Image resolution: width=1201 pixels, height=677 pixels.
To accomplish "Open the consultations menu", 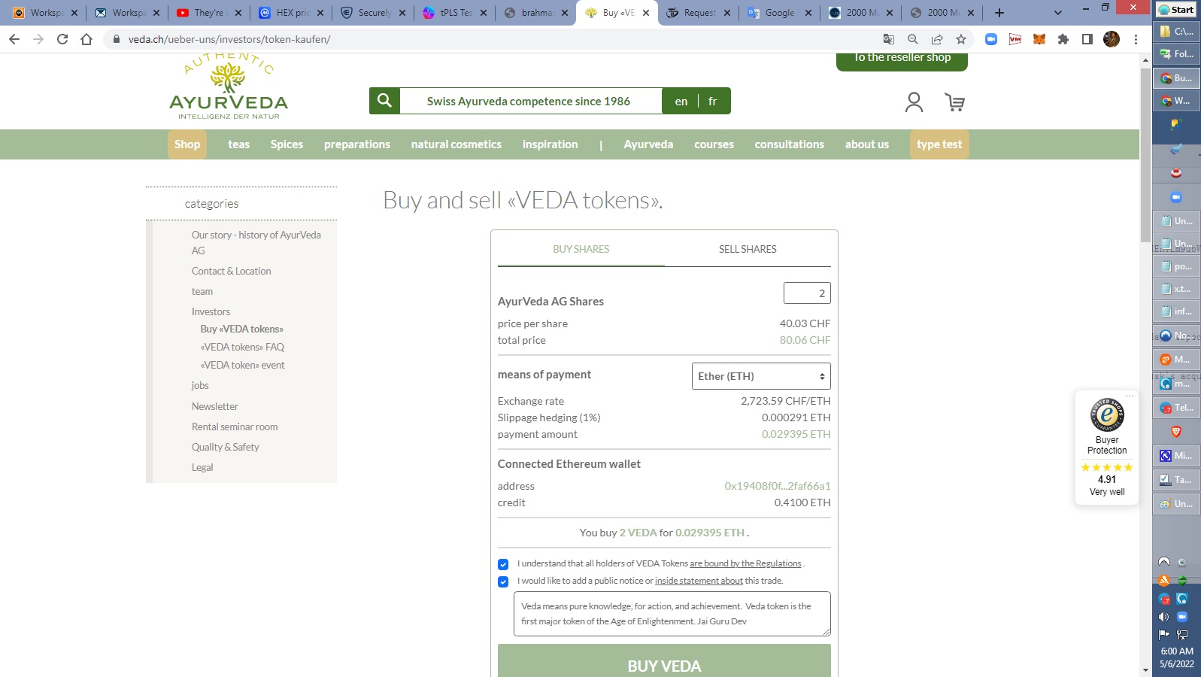I will pyautogui.click(x=790, y=144).
